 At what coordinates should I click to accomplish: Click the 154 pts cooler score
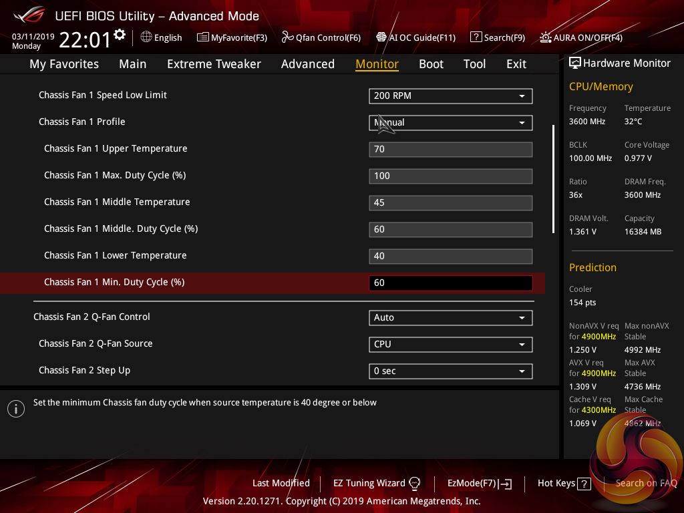[x=582, y=303]
